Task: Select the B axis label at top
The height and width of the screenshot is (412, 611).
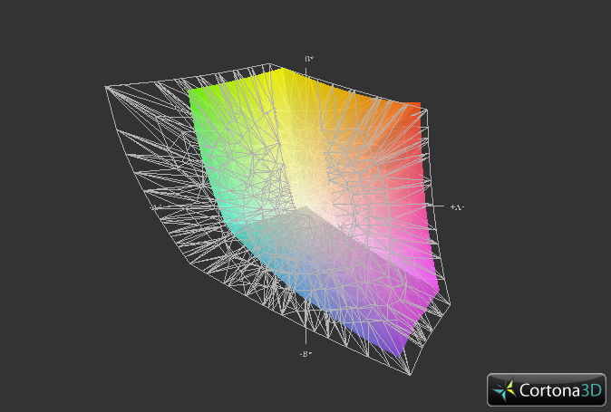Action: [x=309, y=59]
